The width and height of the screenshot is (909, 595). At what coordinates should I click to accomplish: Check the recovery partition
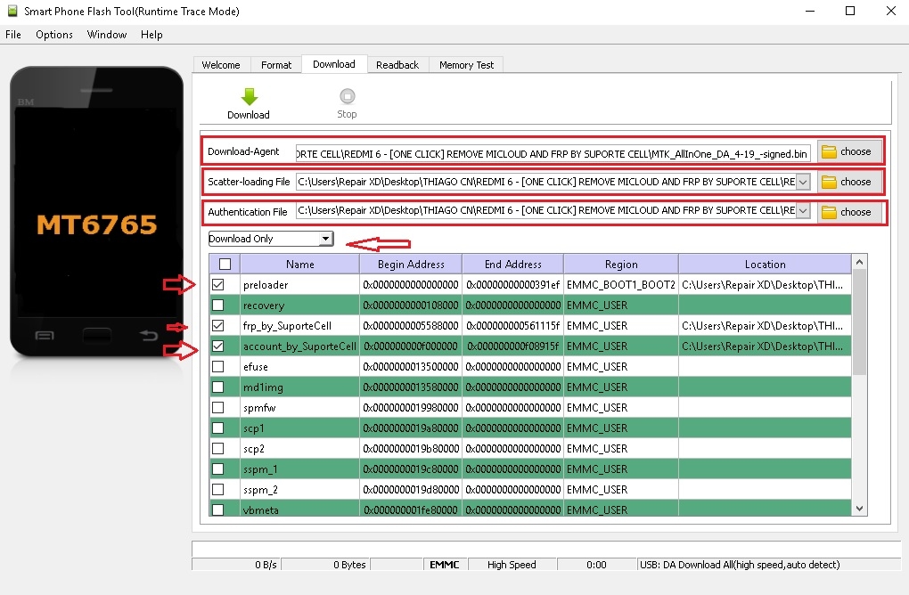click(218, 305)
